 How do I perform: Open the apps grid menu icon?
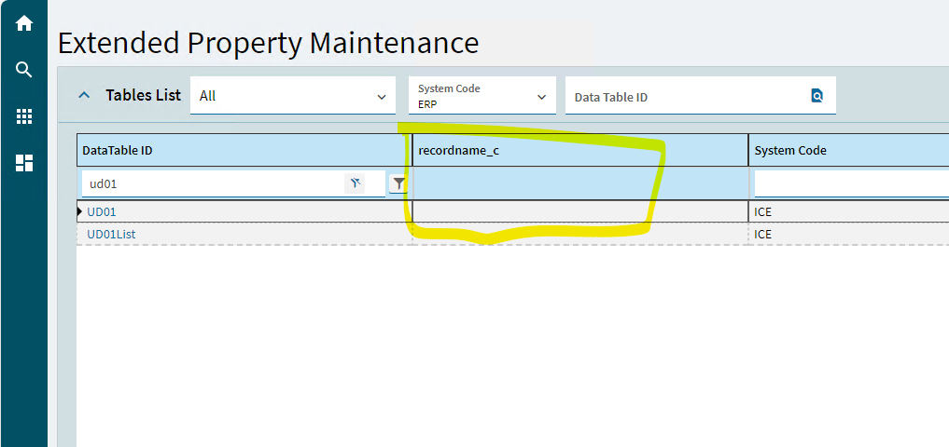(23, 116)
